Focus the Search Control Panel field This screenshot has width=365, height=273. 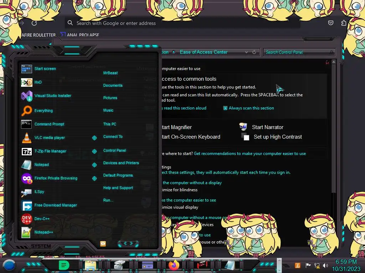(299, 52)
